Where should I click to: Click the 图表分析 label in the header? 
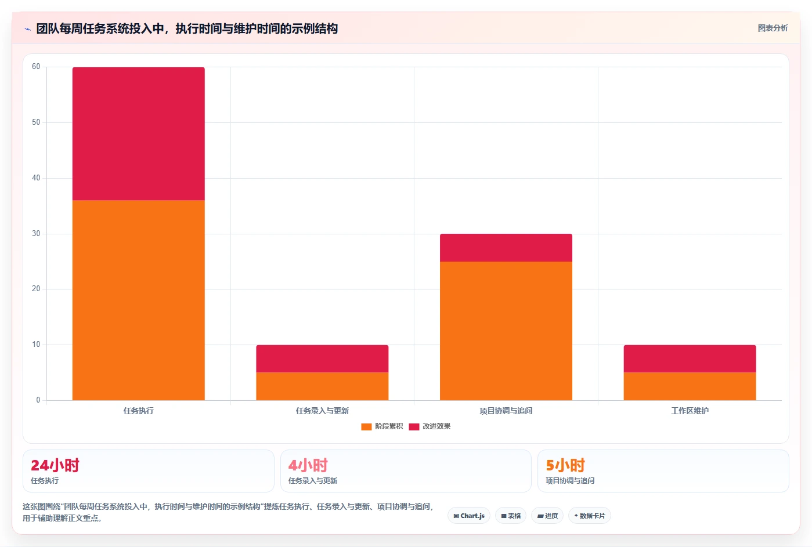tap(773, 28)
